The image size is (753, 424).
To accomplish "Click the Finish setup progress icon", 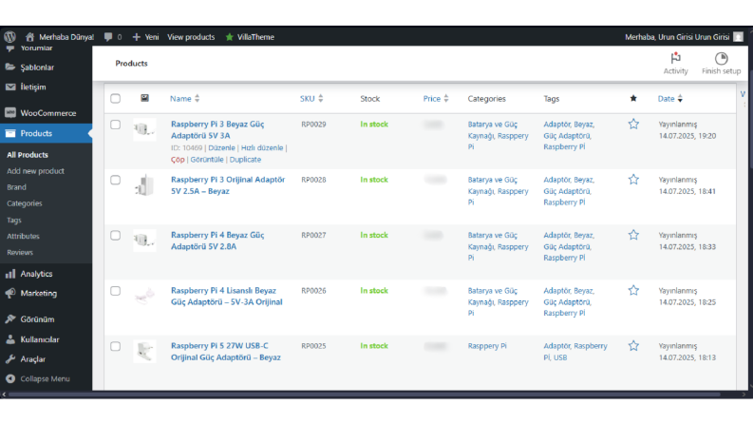I will click(721, 58).
